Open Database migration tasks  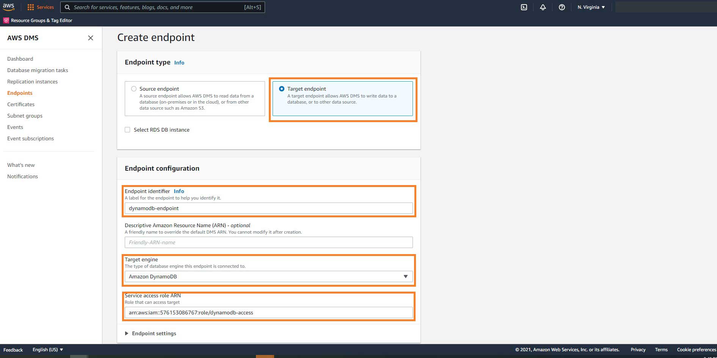pos(38,70)
